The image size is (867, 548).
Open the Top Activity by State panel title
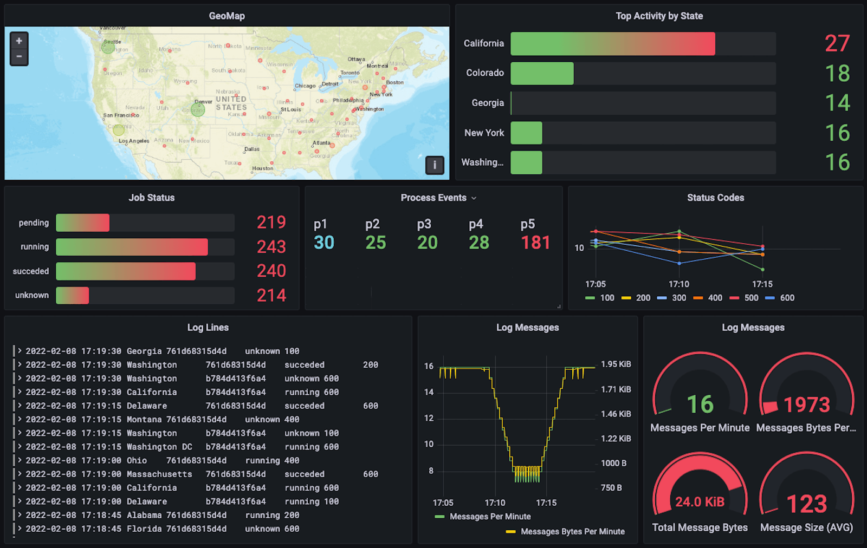[659, 16]
